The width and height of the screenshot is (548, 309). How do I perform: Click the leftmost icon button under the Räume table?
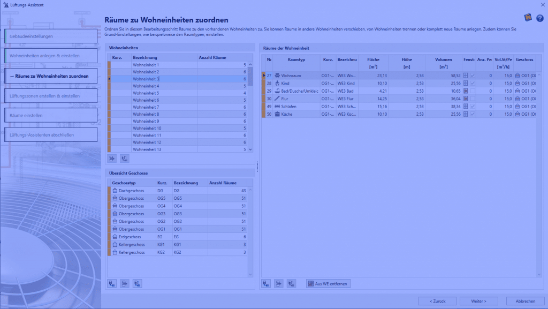point(266,283)
